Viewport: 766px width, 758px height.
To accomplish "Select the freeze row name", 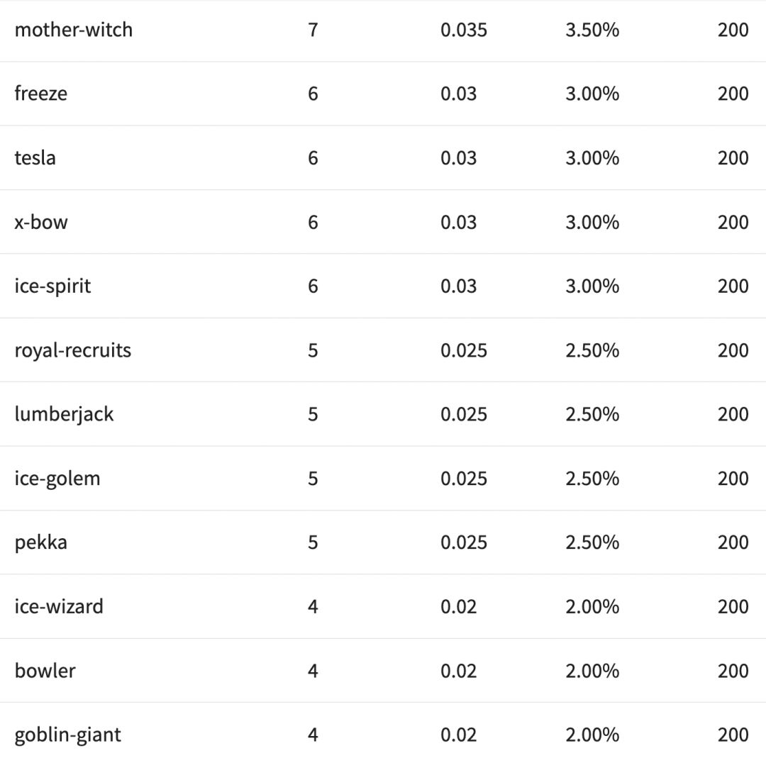I will coord(40,94).
